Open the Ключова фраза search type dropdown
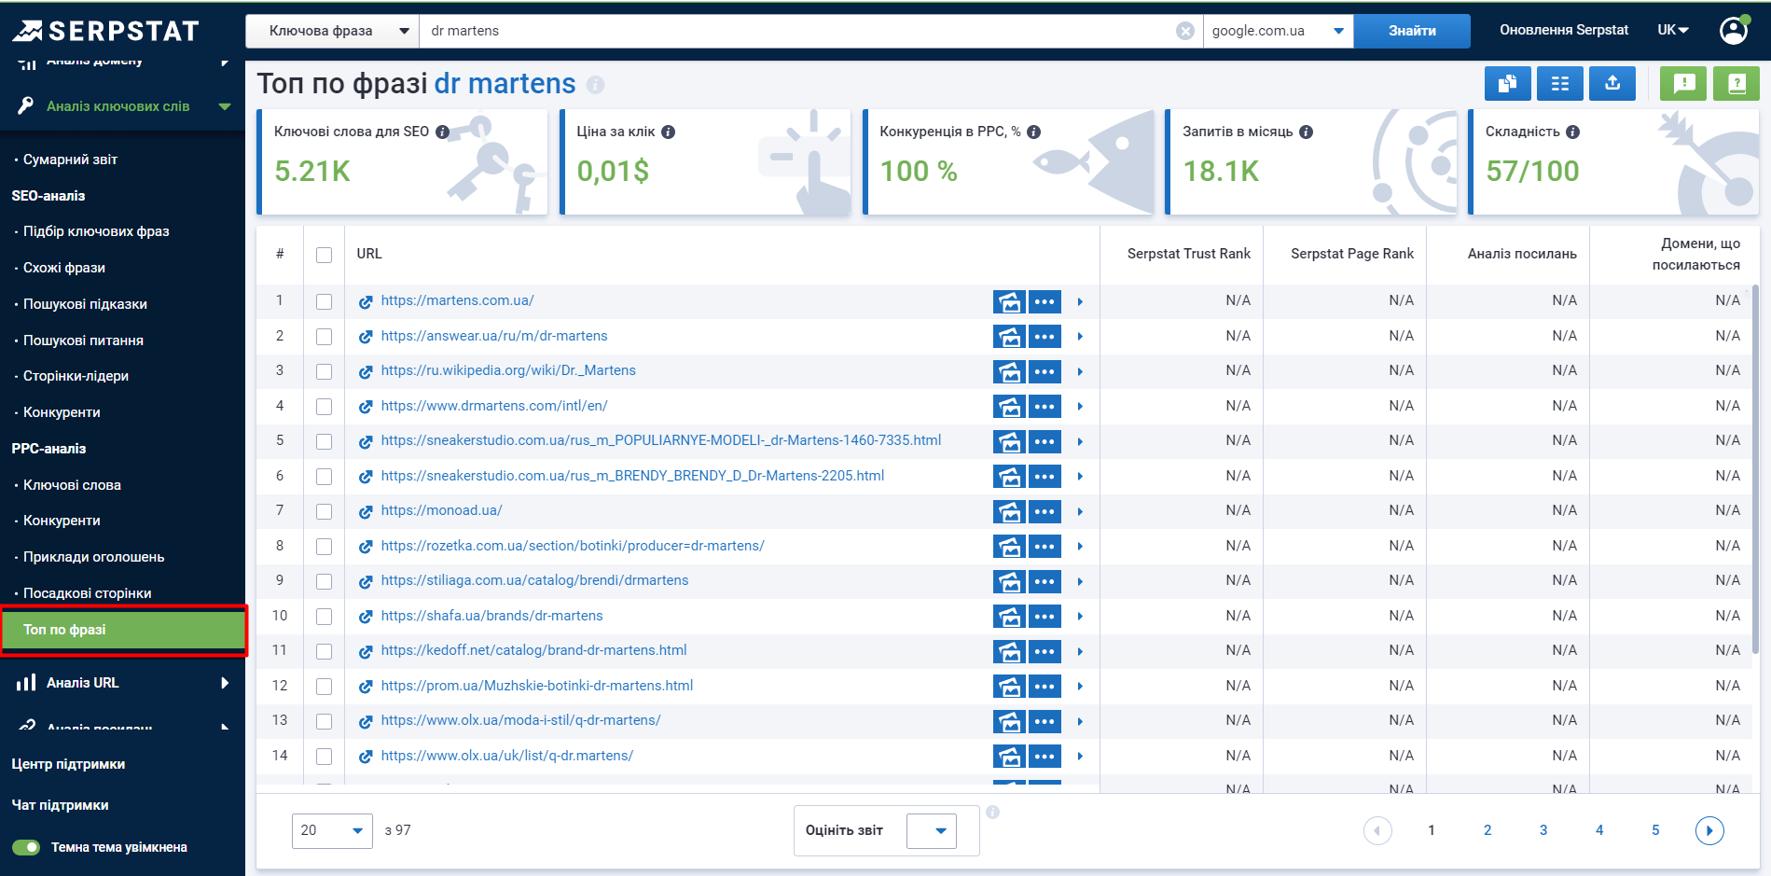Image resolution: width=1771 pixels, height=876 pixels. 332,31
